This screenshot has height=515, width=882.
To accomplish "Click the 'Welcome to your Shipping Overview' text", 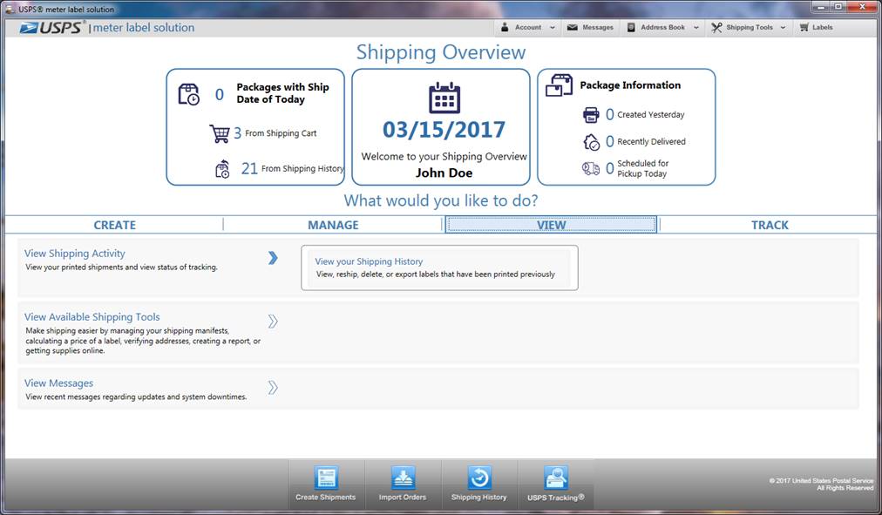I will click(444, 156).
